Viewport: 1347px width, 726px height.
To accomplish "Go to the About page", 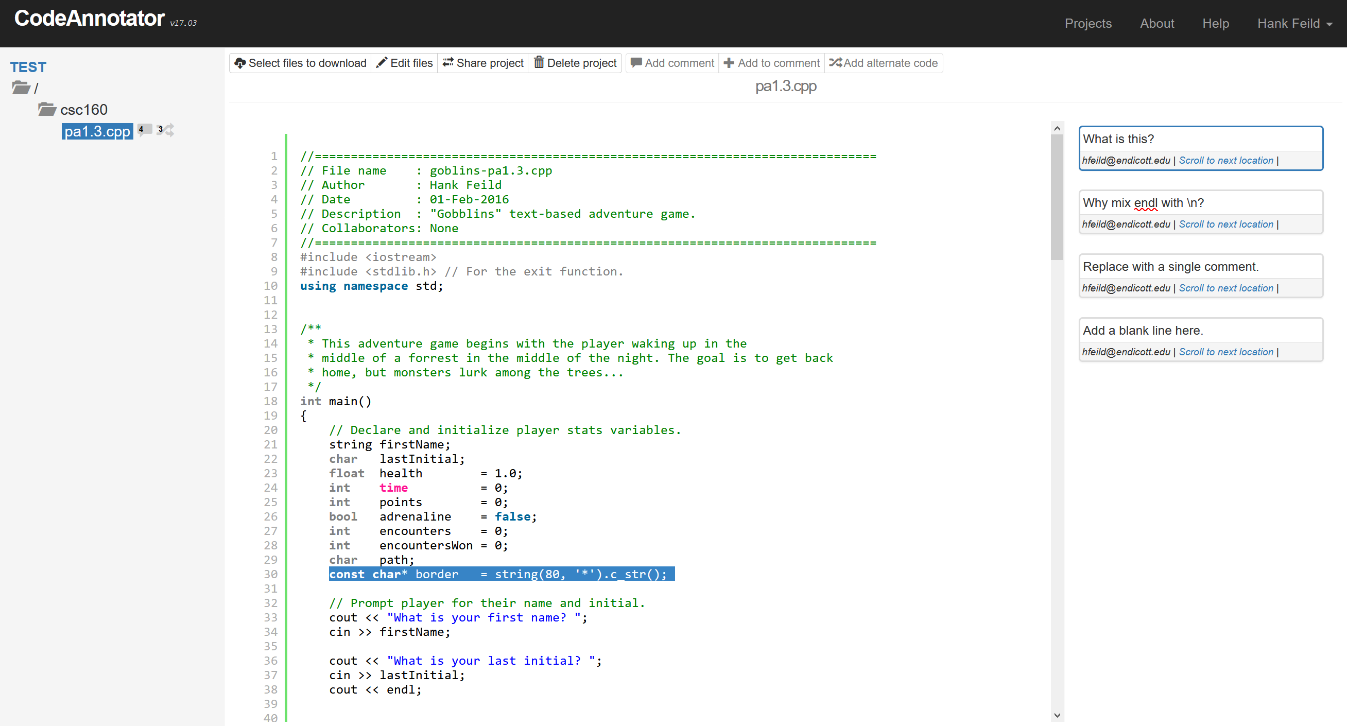I will pyautogui.click(x=1156, y=24).
